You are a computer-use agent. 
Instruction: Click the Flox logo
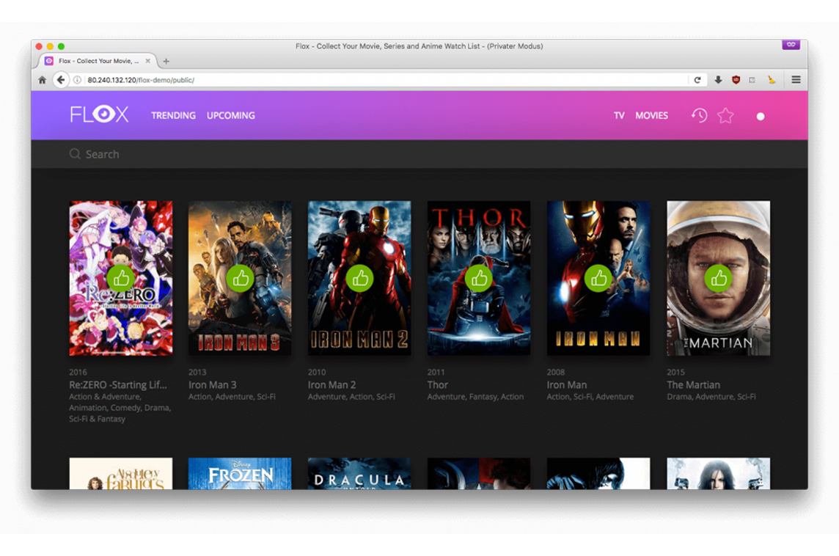click(99, 114)
